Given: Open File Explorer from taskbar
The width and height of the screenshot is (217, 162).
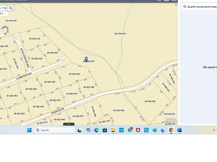Looking at the screenshot, I should click(113, 130).
